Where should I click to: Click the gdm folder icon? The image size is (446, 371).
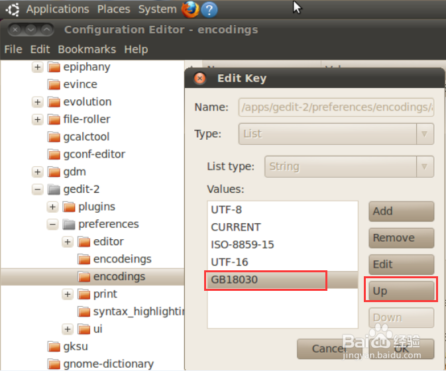54,172
